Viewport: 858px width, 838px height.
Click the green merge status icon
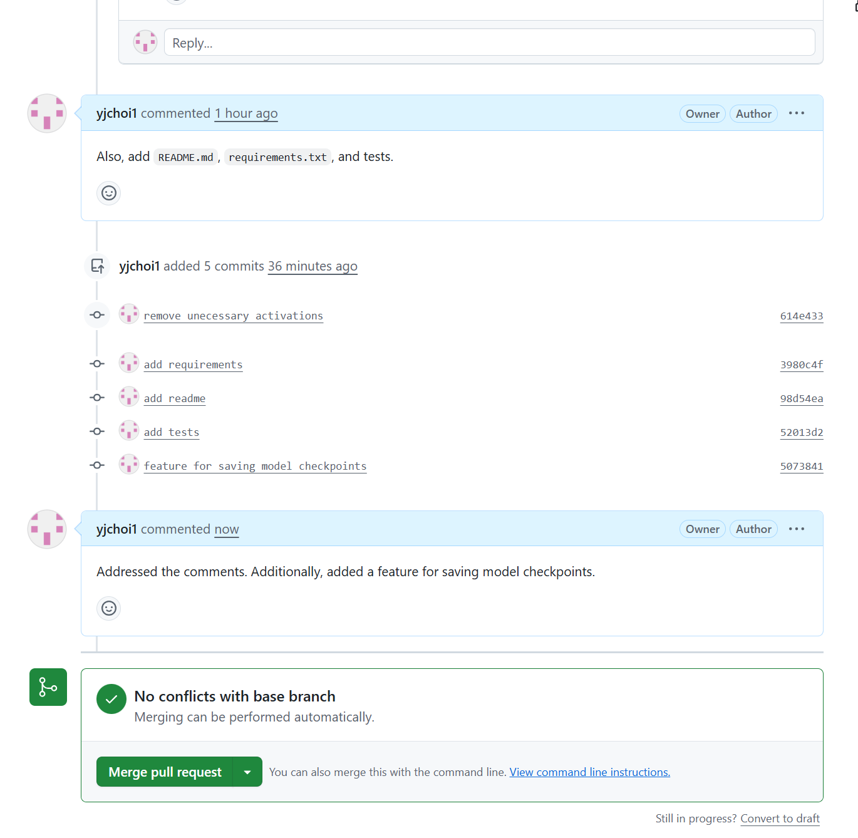48,687
